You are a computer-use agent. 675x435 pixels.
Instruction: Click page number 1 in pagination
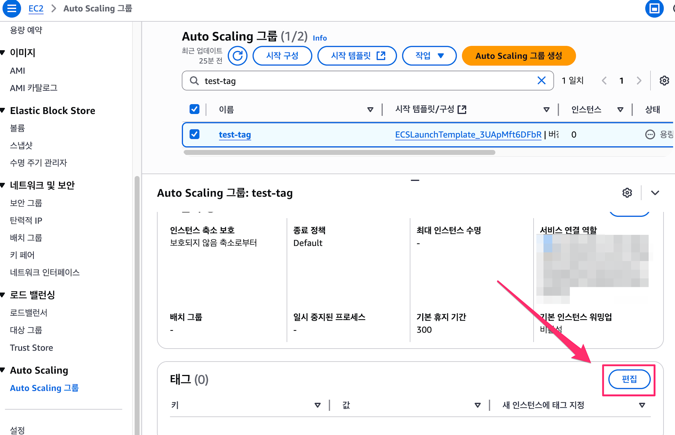point(621,81)
